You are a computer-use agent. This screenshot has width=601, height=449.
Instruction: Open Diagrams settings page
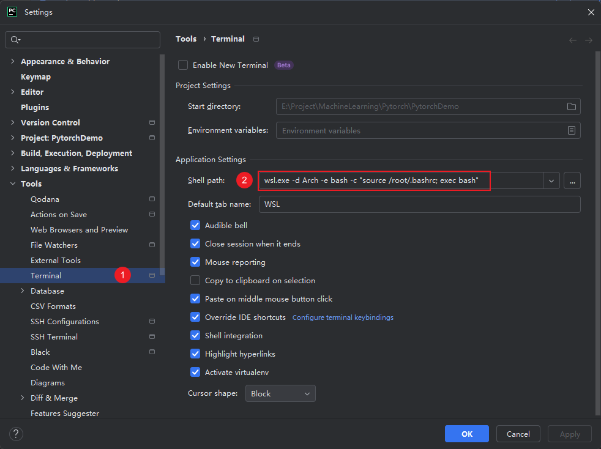click(48, 383)
